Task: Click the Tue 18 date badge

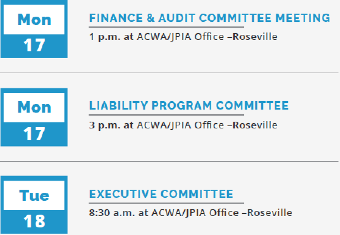Action: 34,205
